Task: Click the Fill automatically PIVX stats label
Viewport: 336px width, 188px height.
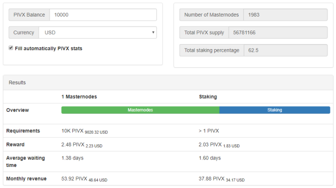Action: pyautogui.click(x=49, y=49)
